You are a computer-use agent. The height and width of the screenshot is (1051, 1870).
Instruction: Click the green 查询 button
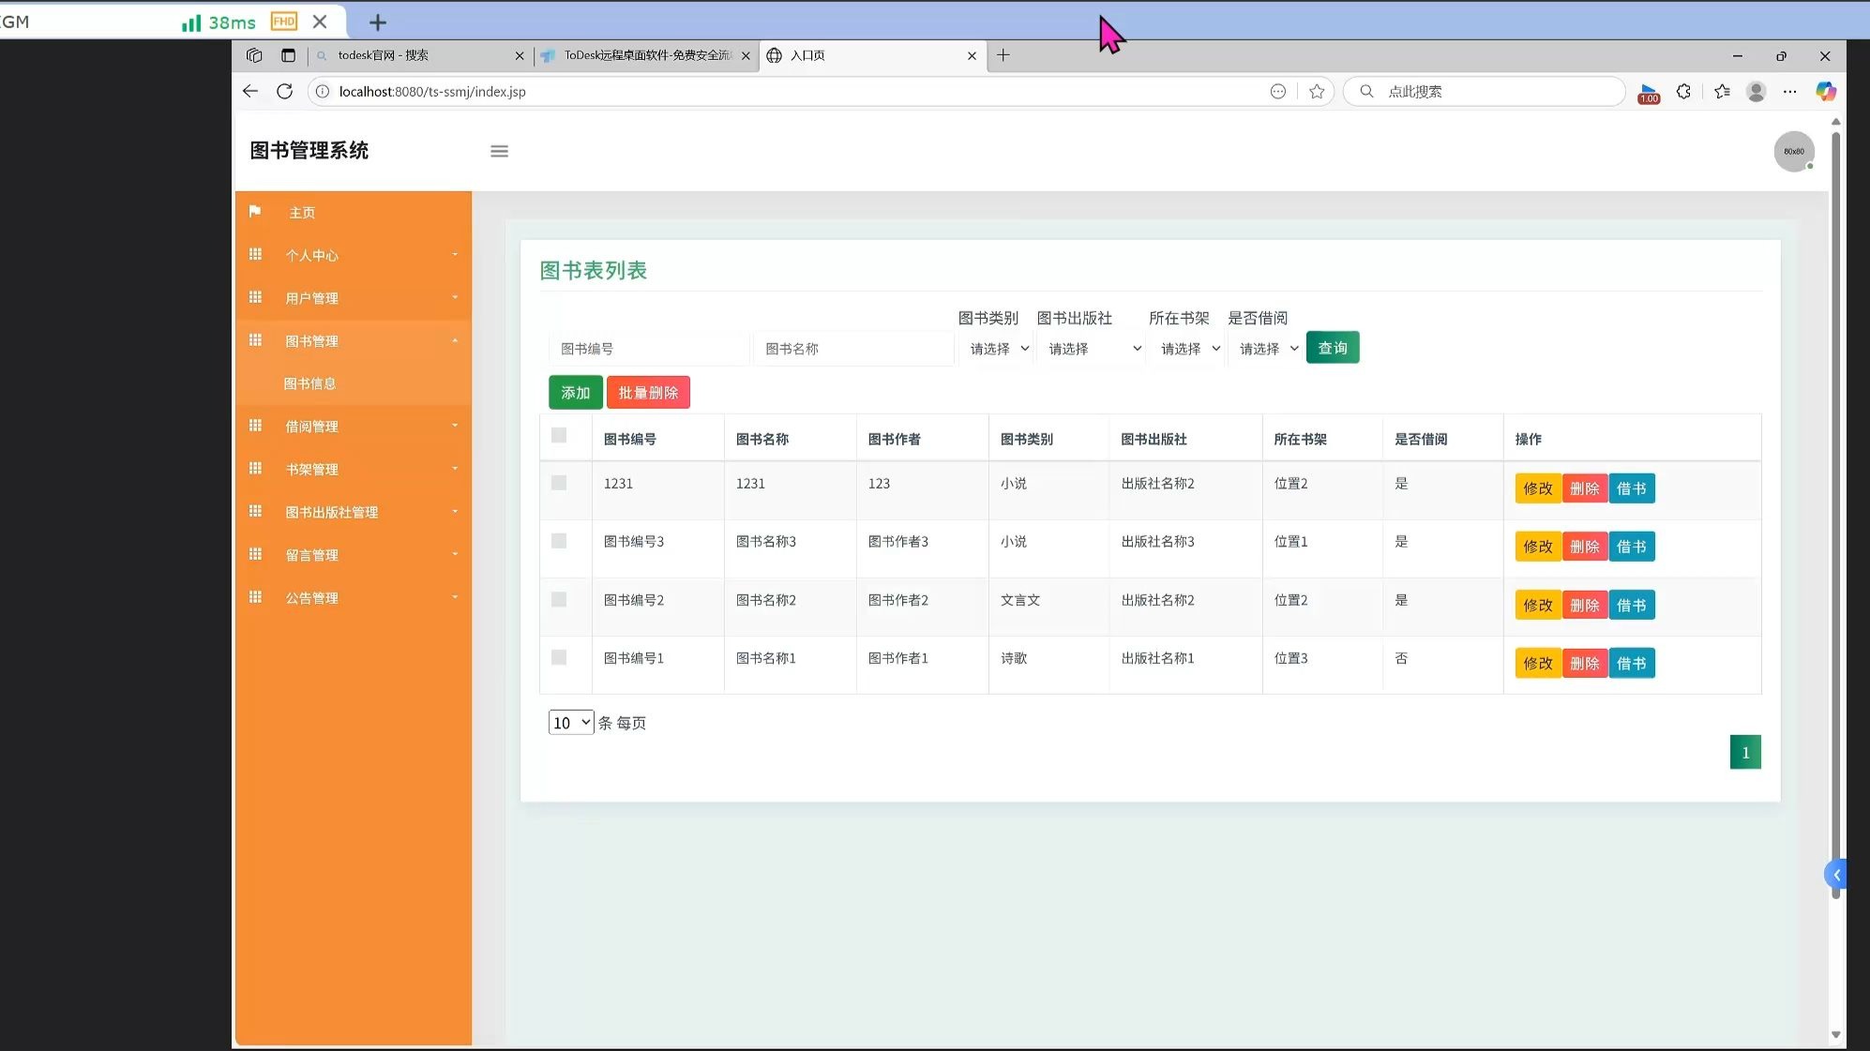click(x=1332, y=348)
